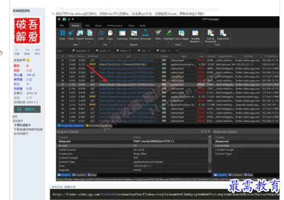Open the Auto-Reply rule icon
The width and height of the screenshot is (284, 200).
pyautogui.click(x=181, y=33)
